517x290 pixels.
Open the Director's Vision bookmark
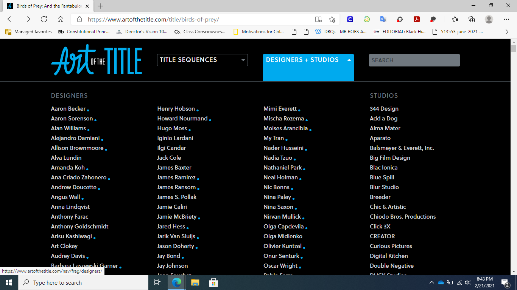click(x=142, y=32)
